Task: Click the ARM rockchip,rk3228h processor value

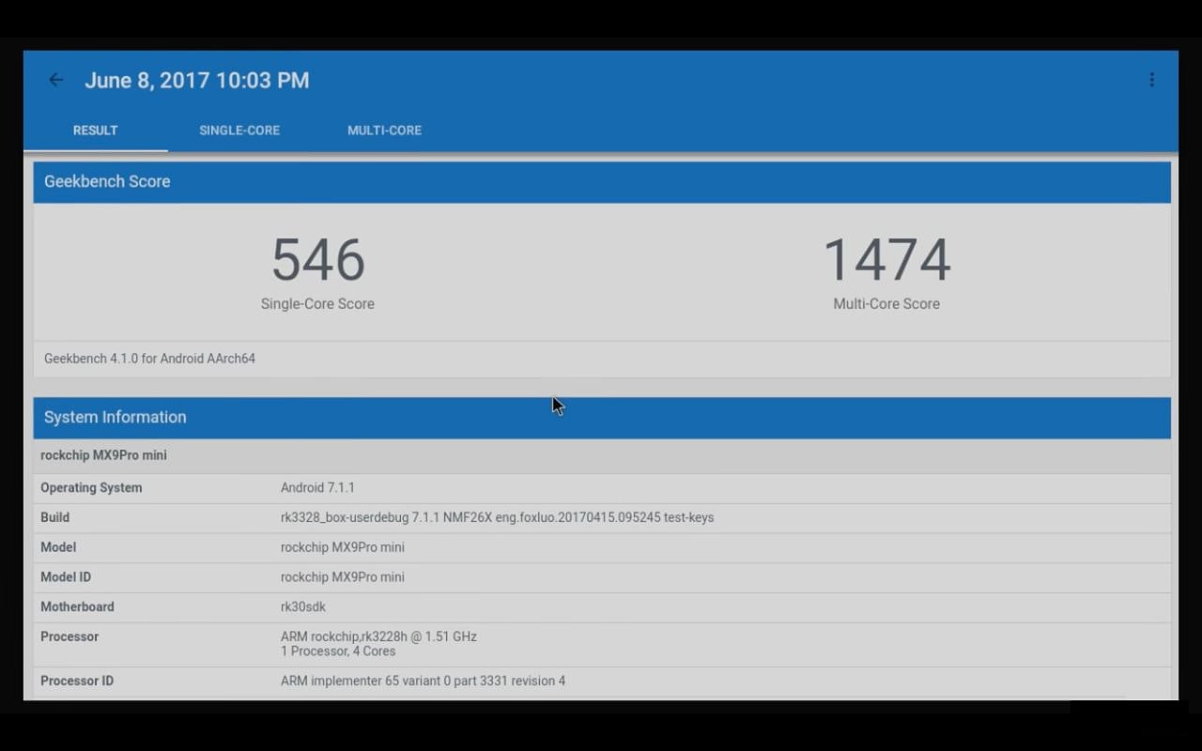Action: 378,636
